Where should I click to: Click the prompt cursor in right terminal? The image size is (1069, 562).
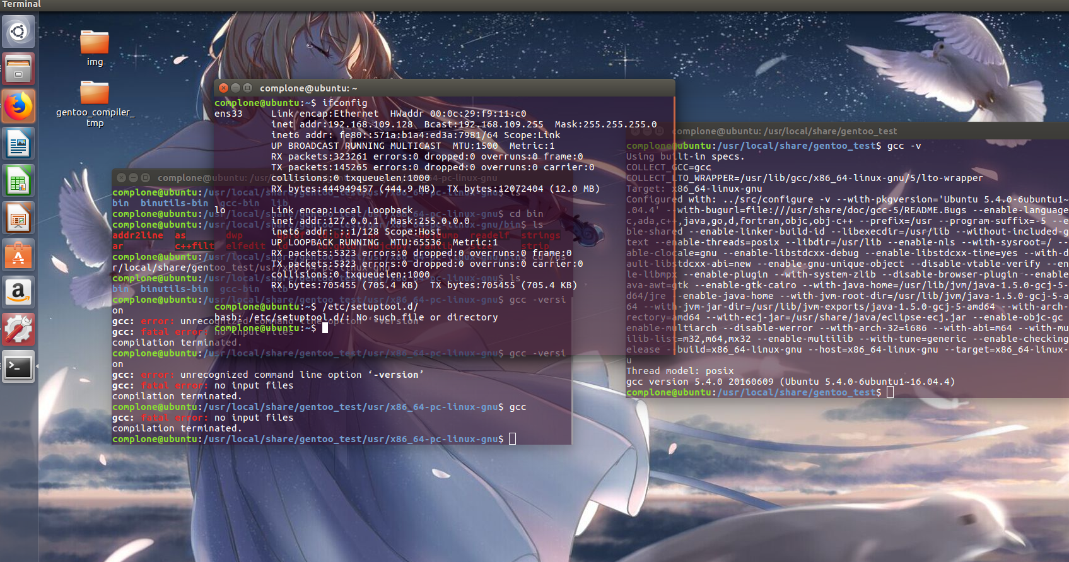pos(890,392)
